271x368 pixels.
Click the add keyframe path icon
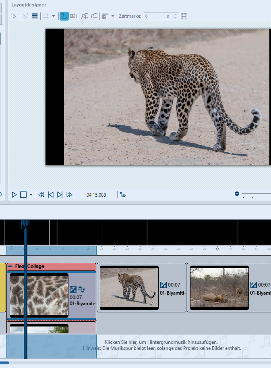(85, 16)
